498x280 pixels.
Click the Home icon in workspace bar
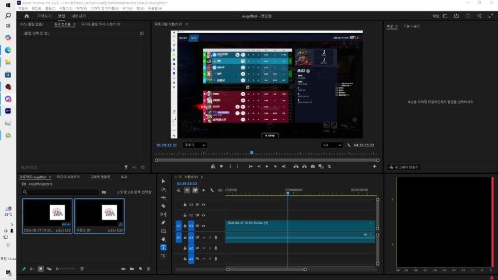27,16
